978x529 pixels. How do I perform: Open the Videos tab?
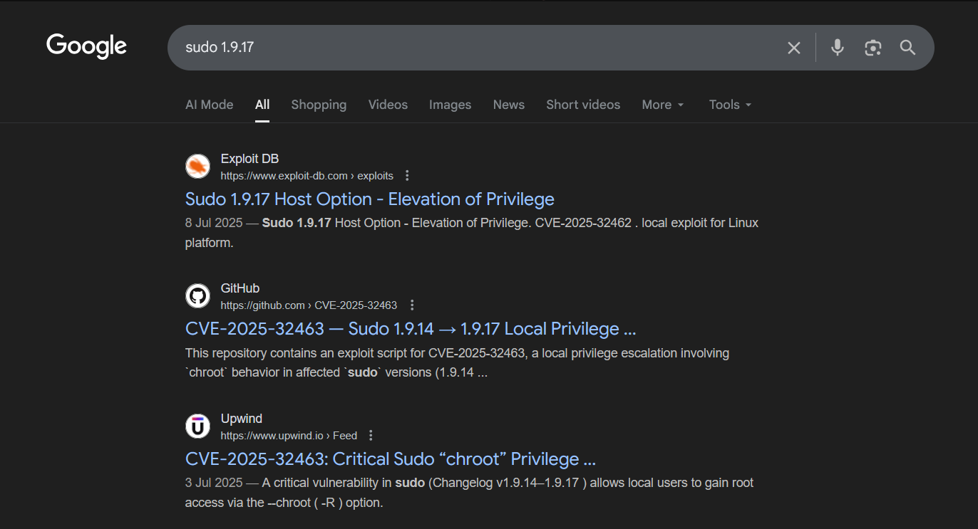click(388, 105)
